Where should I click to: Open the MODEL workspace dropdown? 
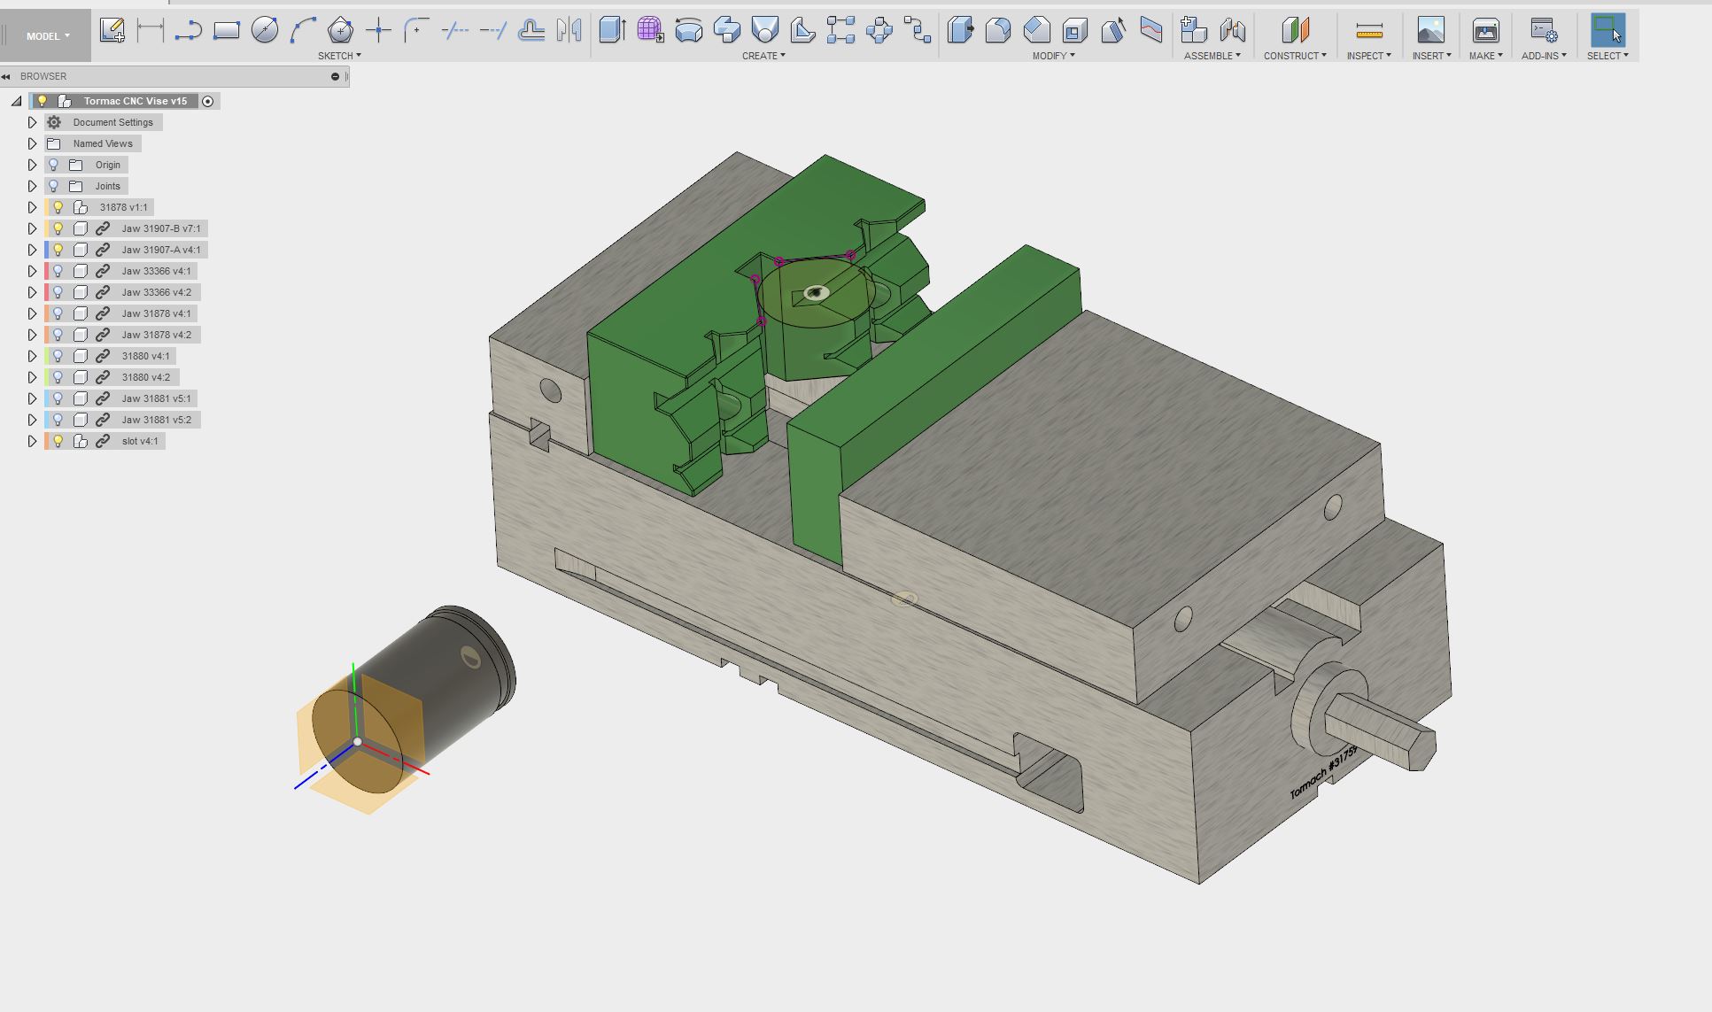tap(47, 36)
